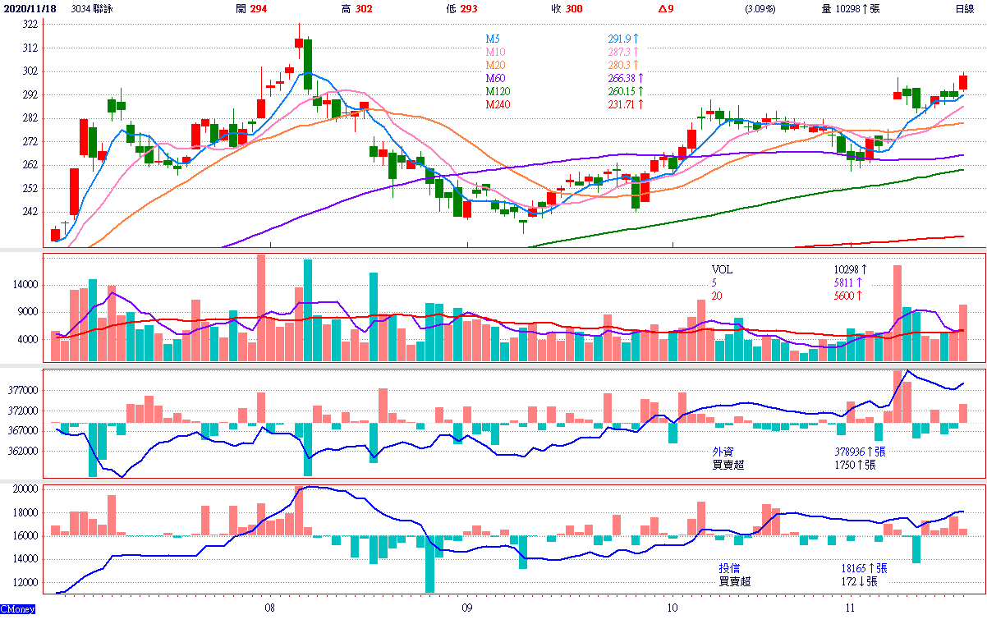Click the date 2020/11/18 in header
The width and height of the screenshot is (987, 624).
(x=30, y=9)
